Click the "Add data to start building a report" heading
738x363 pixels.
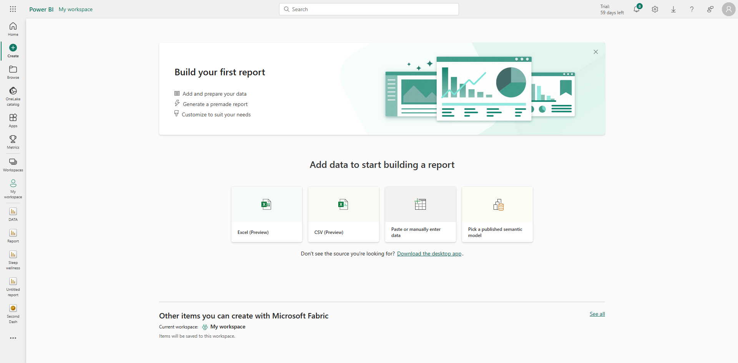(x=382, y=165)
